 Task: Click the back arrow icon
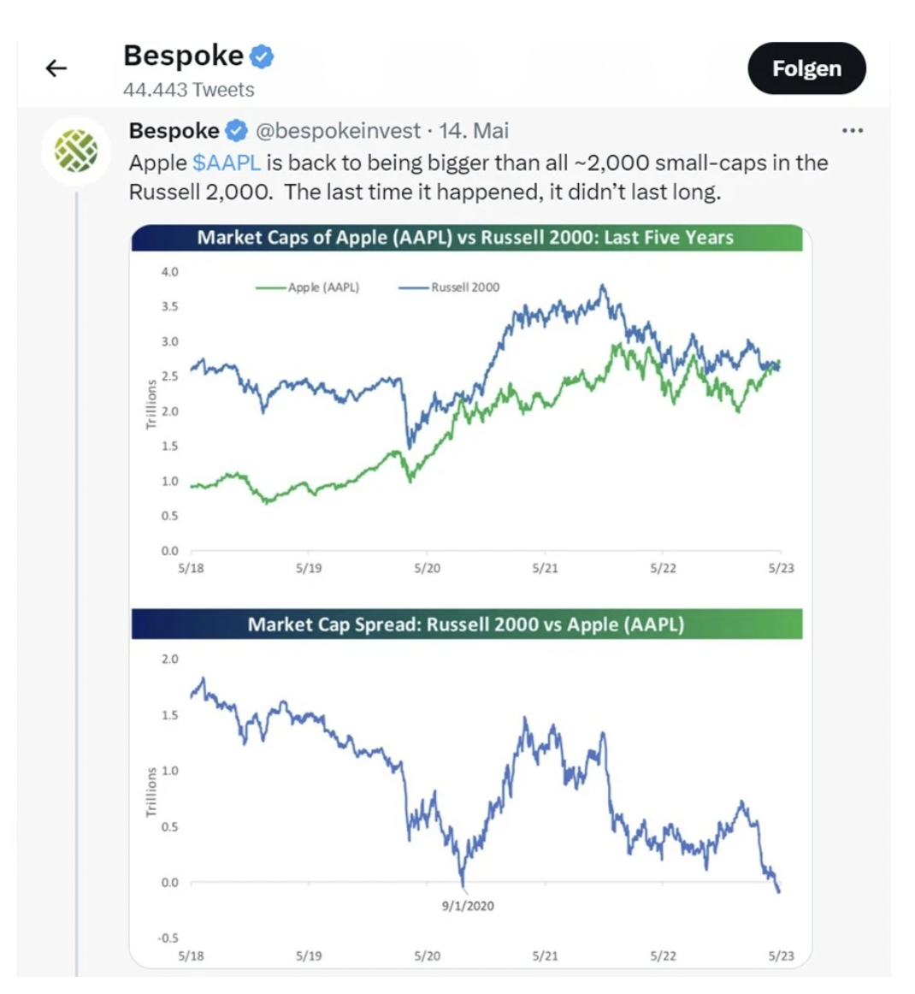[x=56, y=68]
